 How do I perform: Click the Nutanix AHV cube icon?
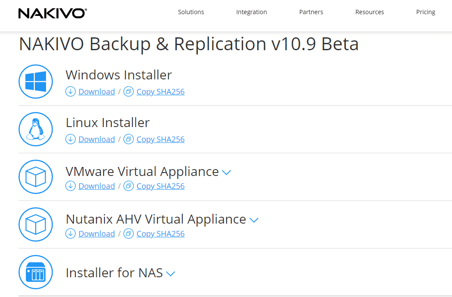coord(36,224)
